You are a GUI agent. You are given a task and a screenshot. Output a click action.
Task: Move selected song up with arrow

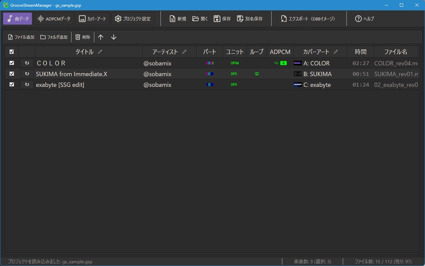tap(100, 37)
